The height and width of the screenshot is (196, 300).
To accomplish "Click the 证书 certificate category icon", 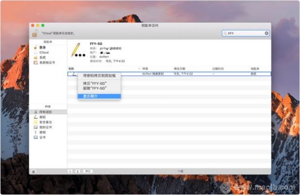I will 36,137.
